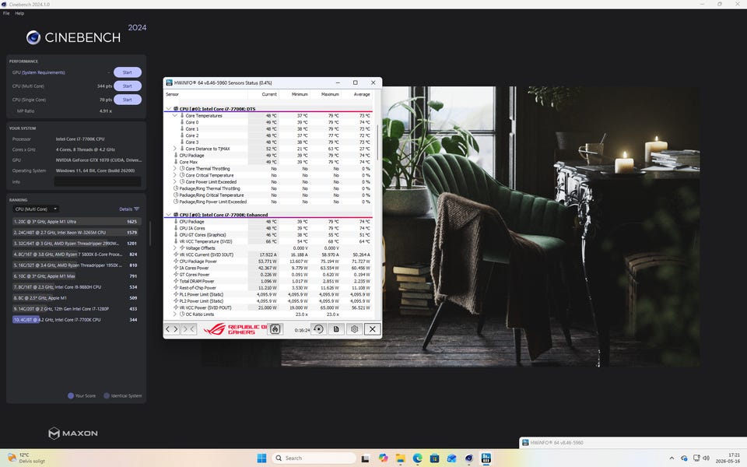
Task: Select the Apple M1 Ultra ranking row
Action: (x=76, y=222)
